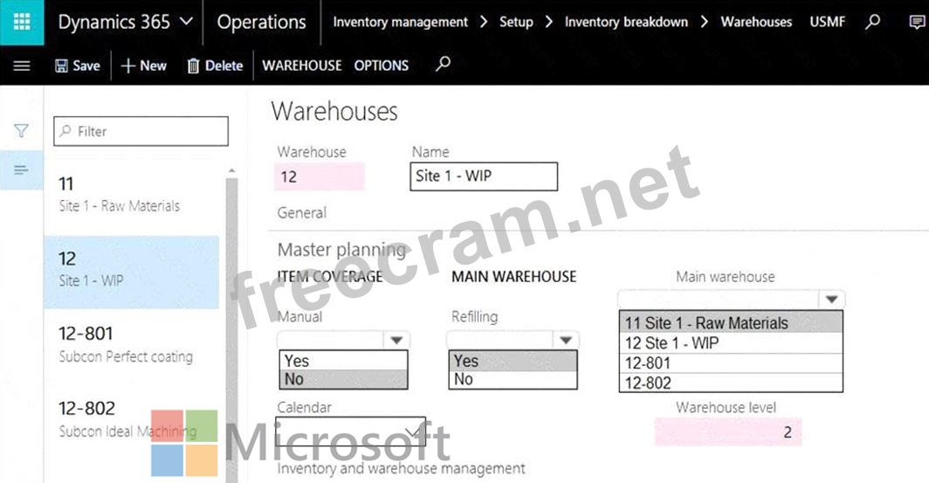929x483 pixels.
Task: Click the warehouse Name text field
Action: tap(484, 176)
